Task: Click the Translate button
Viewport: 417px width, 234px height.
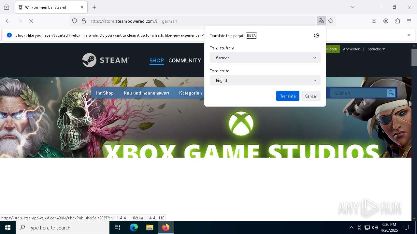Action: click(x=288, y=96)
